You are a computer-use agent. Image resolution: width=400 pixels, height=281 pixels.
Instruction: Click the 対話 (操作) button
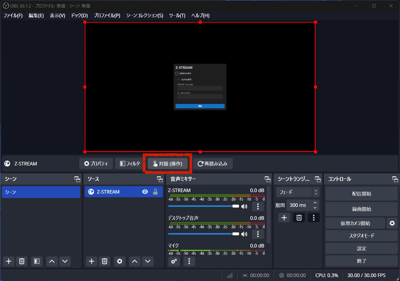(x=167, y=163)
